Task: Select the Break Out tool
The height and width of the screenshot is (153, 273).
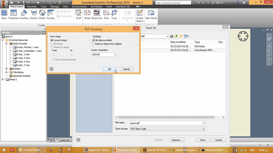Action: [97, 15]
